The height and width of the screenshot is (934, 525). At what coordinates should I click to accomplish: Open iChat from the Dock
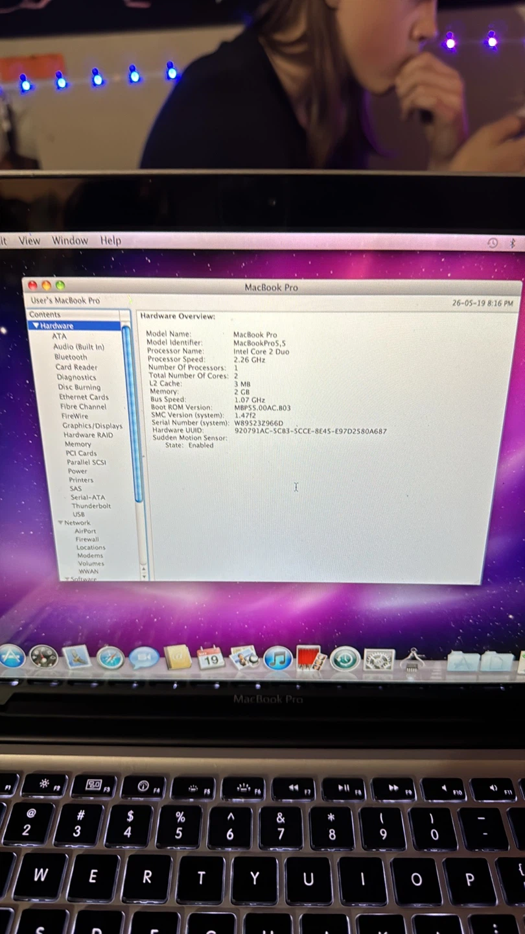pos(144,658)
